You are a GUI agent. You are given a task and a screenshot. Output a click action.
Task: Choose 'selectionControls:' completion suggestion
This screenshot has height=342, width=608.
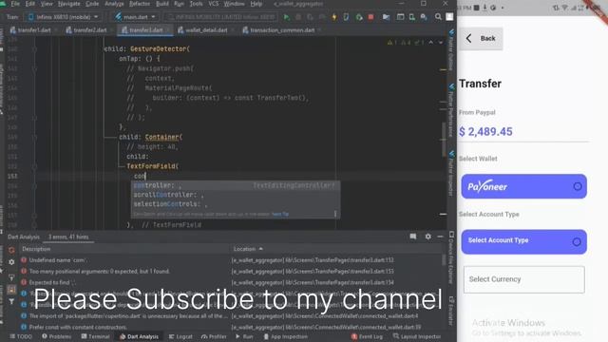point(236,204)
